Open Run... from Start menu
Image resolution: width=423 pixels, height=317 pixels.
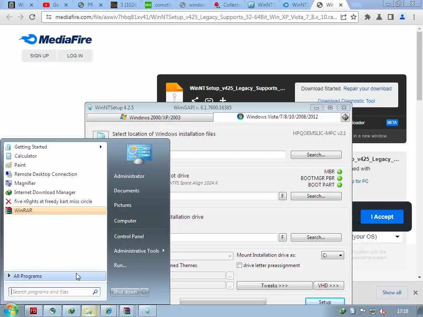pyautogui.click(x=120, y=265)
